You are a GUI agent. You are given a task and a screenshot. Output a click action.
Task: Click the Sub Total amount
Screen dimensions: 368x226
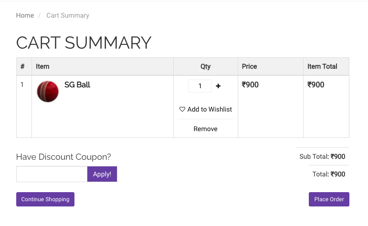point(338,156)
